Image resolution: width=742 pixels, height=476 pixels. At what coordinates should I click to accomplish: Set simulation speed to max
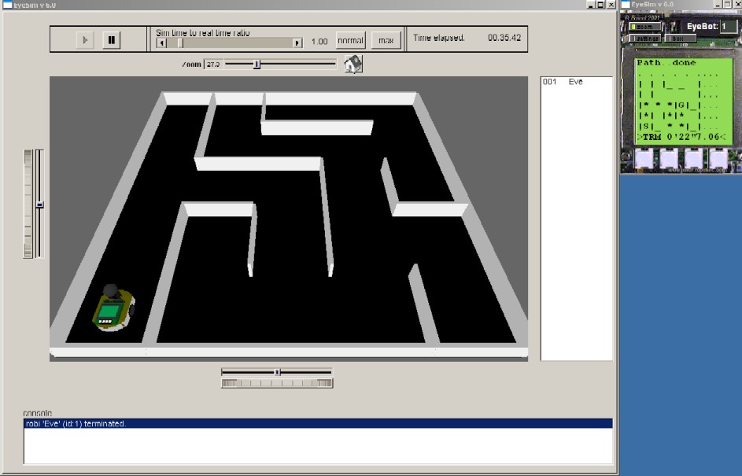pos(386,39)
